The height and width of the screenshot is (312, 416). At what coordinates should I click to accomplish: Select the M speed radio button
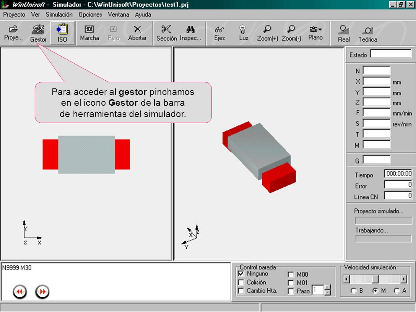click(375, 291)
